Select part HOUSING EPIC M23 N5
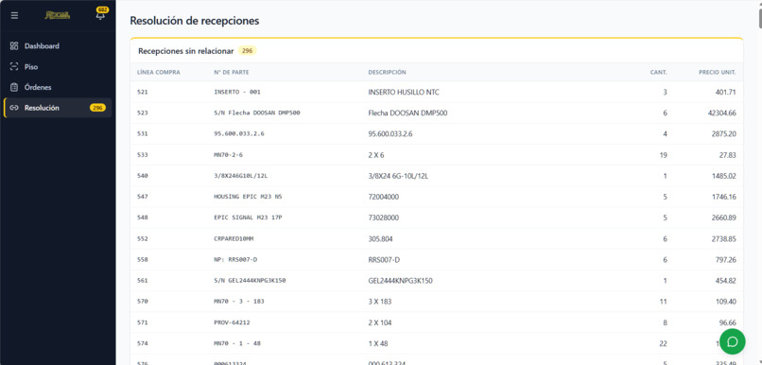 [x=248, y=197]
